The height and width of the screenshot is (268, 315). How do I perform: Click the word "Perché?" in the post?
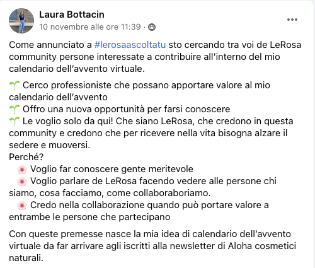(26, 157)
